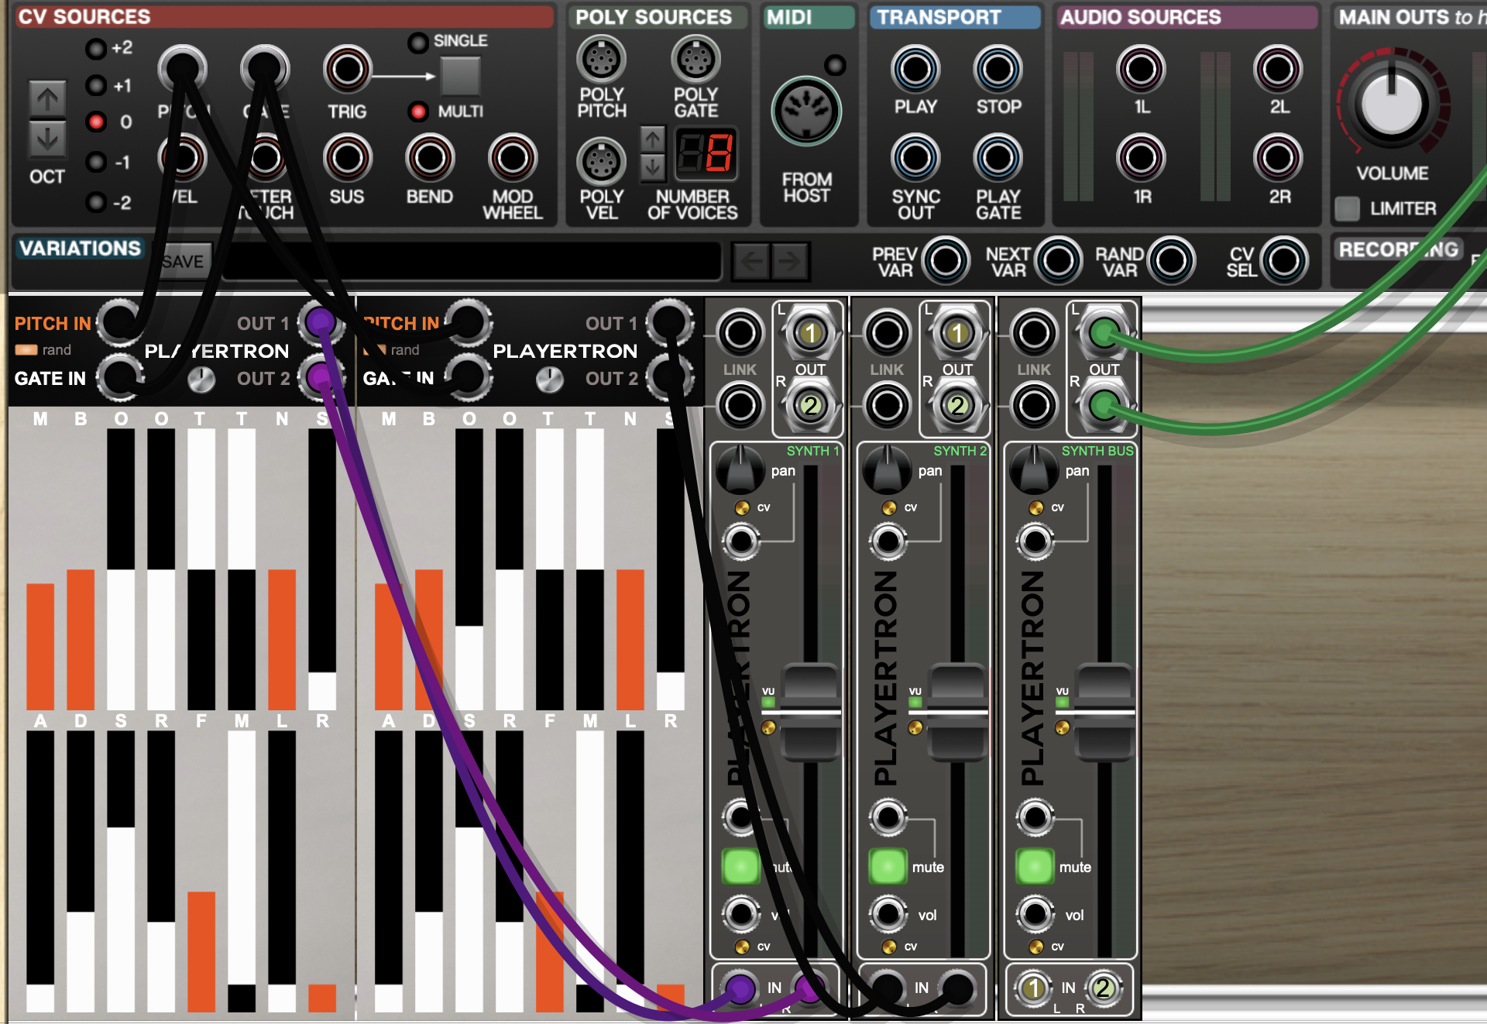Viewport: 1487px width, 1024px height.
Task: Click the SYNTH BUS IN 1 jack
Action: (x=1033, y=988)
